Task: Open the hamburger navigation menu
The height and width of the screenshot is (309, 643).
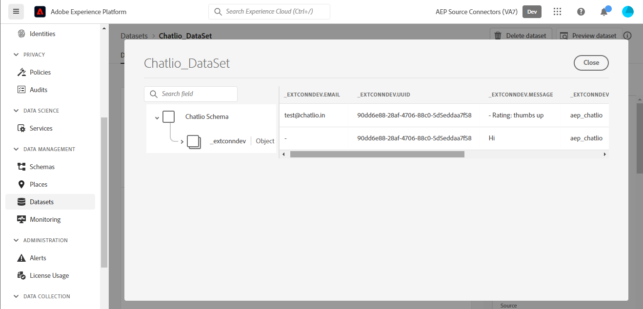Action: (16, 11)
